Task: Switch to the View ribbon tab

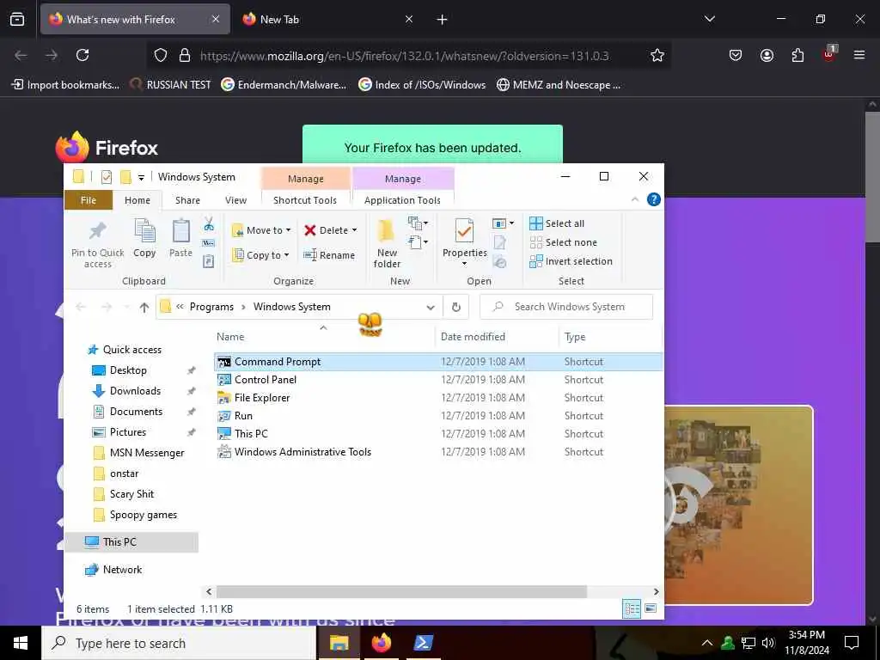Action: point(235,200)
